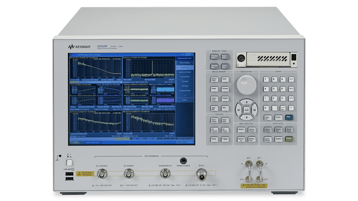358x201 pixels.
Task: Click the Format key
Action: pyautogui.click(x=225, y=89)
